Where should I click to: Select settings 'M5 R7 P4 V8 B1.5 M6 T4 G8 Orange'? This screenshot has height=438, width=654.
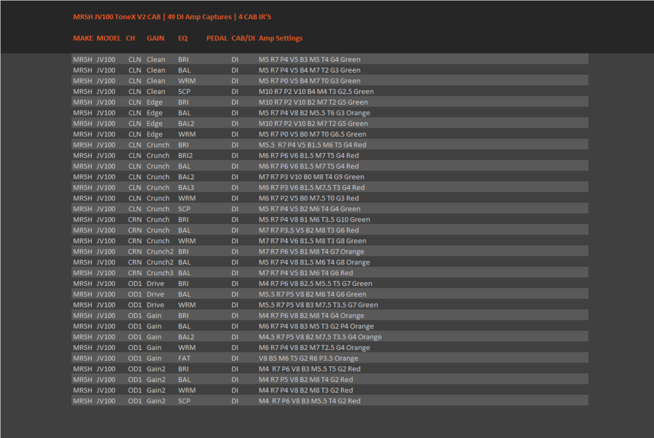coord(314,262)
